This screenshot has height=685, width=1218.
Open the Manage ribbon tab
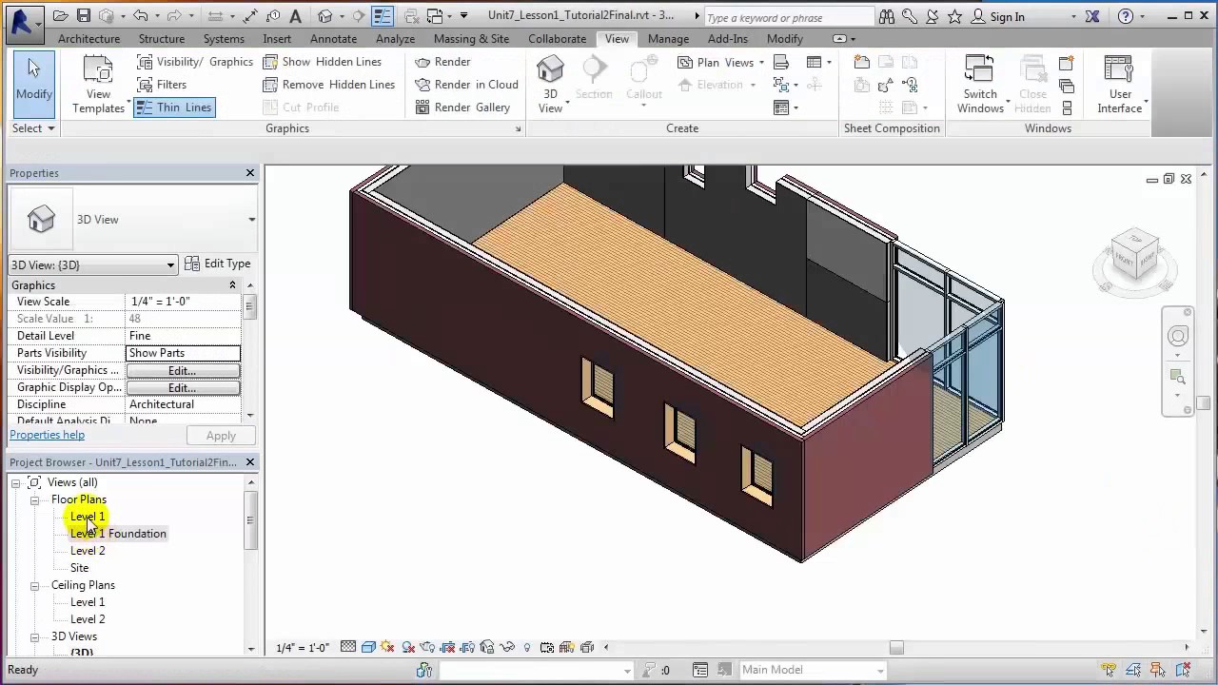click(668, 39)
